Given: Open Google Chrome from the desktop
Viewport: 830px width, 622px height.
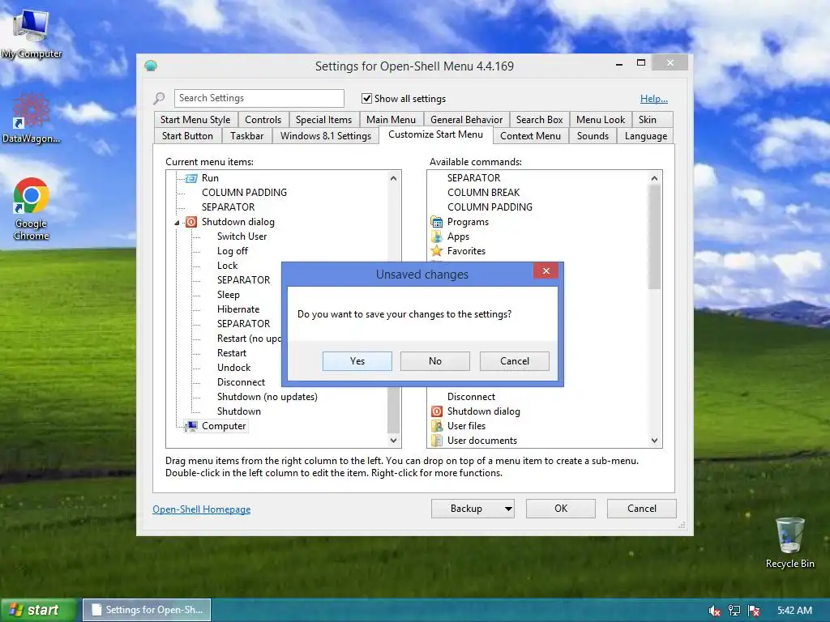Looking at the screenshot, I should pyautogui.click(x=31, y=209).
